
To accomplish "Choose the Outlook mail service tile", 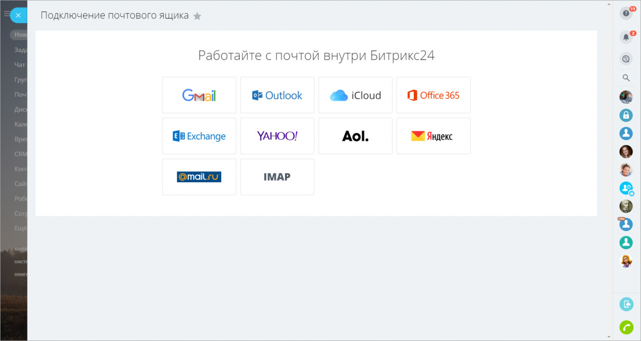I will (x=277, y=95).
